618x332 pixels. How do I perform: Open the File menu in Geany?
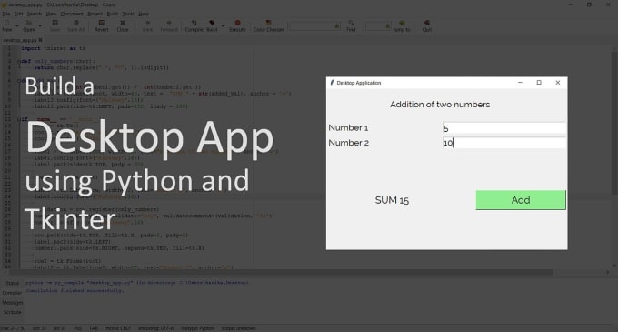[x=6, y=14]
